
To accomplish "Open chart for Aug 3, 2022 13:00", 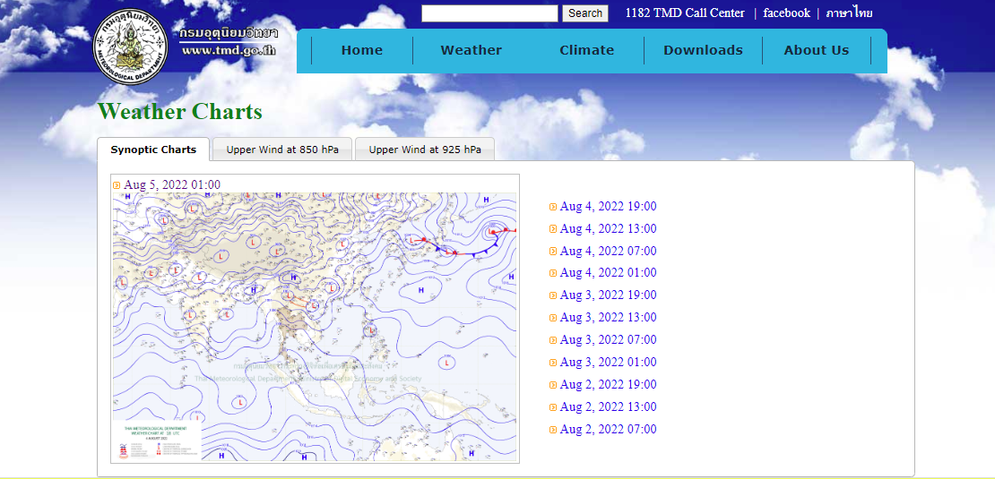I will point(608,318).
